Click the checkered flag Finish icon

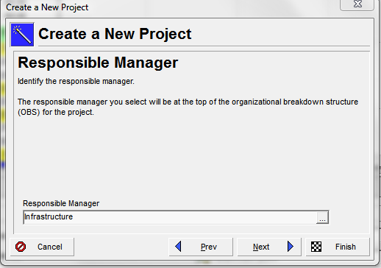pyautogui.click(x=316, y=247)
